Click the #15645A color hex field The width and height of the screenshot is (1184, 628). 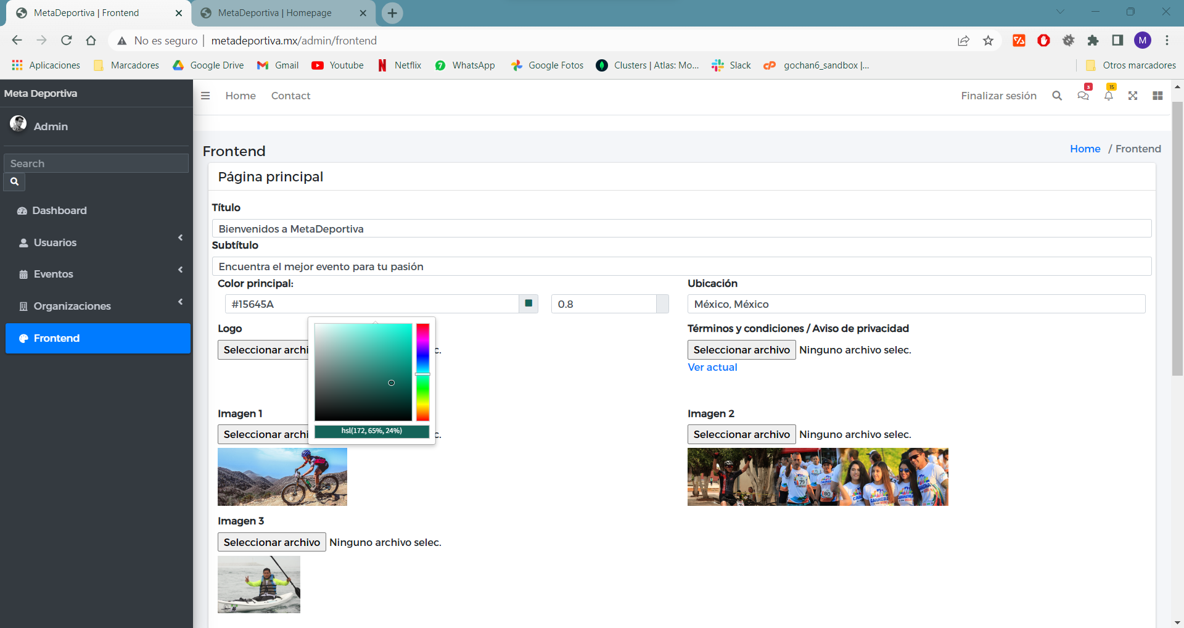tap(372, 304)
